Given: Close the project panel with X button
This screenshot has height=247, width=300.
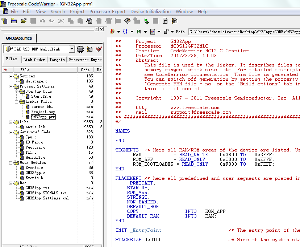Looking at the screenshot, I should [x=101, y=29].
